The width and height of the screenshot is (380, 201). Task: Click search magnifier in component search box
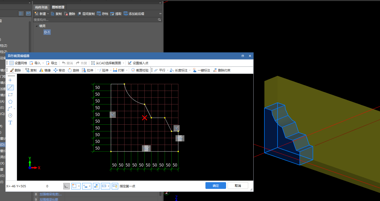coord(159,20)
